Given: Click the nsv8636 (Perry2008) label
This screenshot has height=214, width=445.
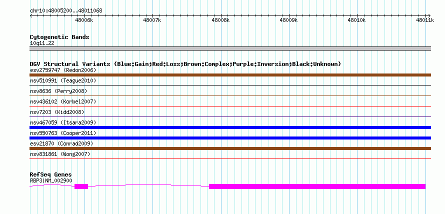Looking at the screenshot, I should [x=58, y=91].
